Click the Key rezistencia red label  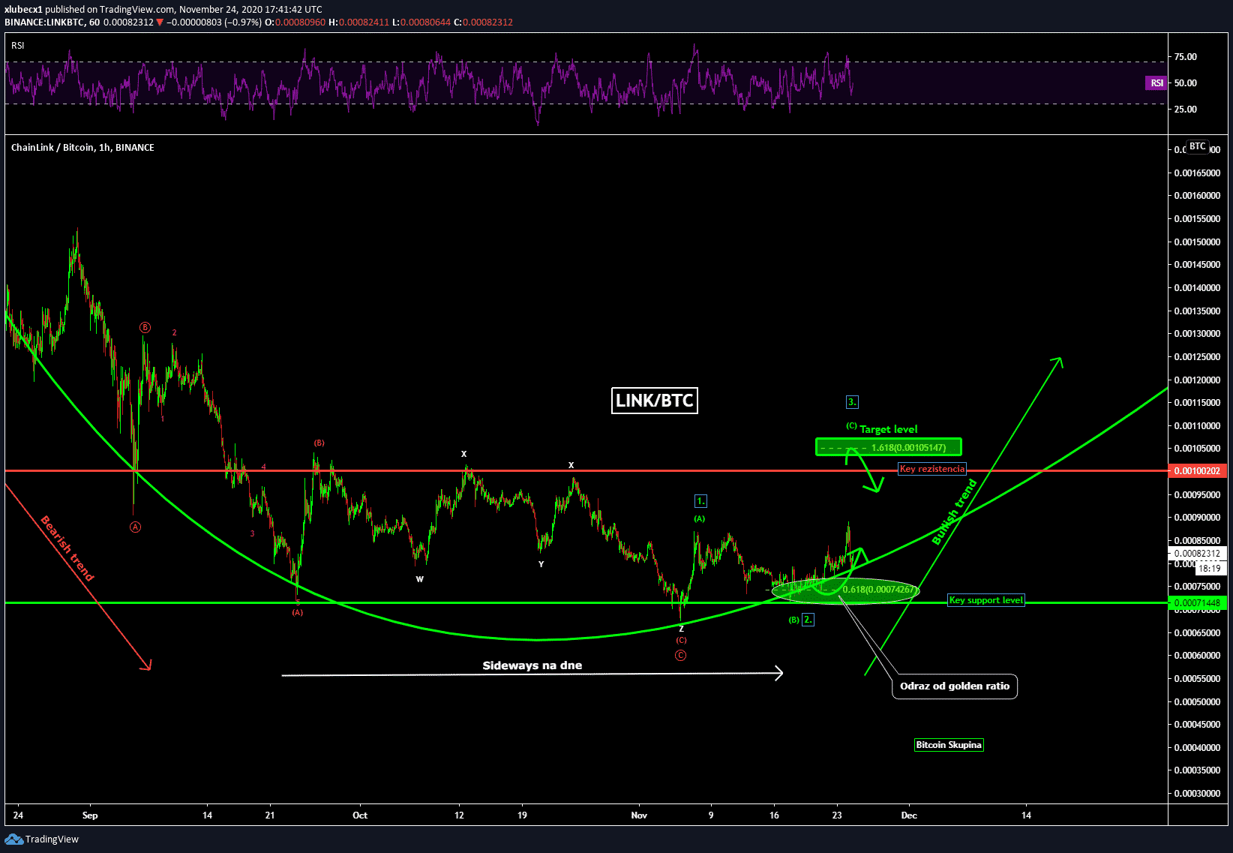point(932,469)
